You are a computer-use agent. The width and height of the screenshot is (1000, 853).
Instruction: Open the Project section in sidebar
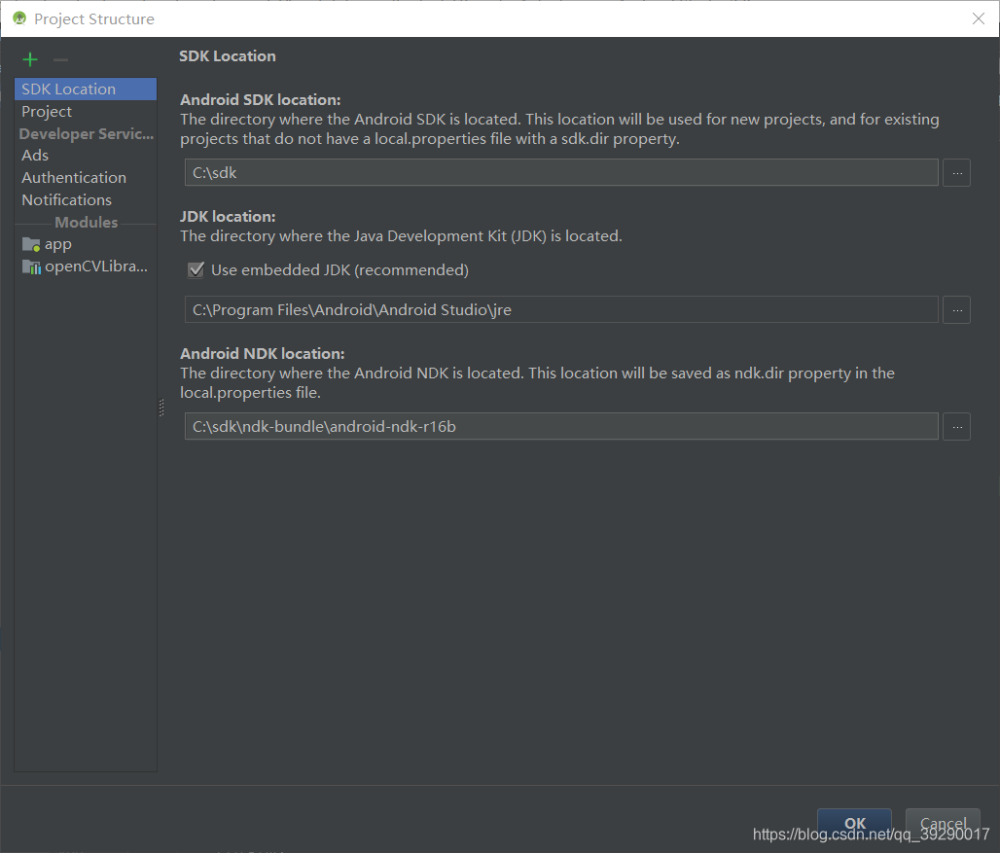coord(86,112)
